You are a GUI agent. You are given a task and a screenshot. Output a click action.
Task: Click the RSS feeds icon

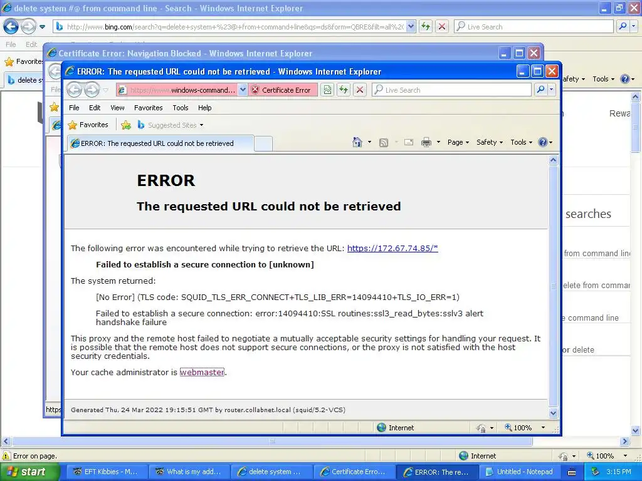click(x=384, y=142)
